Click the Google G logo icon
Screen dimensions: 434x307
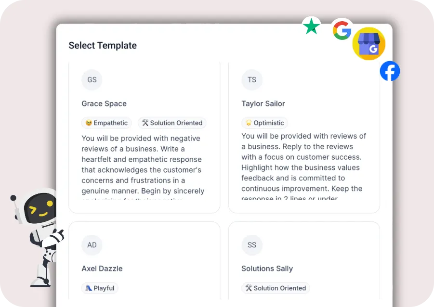tap(342, 30)
